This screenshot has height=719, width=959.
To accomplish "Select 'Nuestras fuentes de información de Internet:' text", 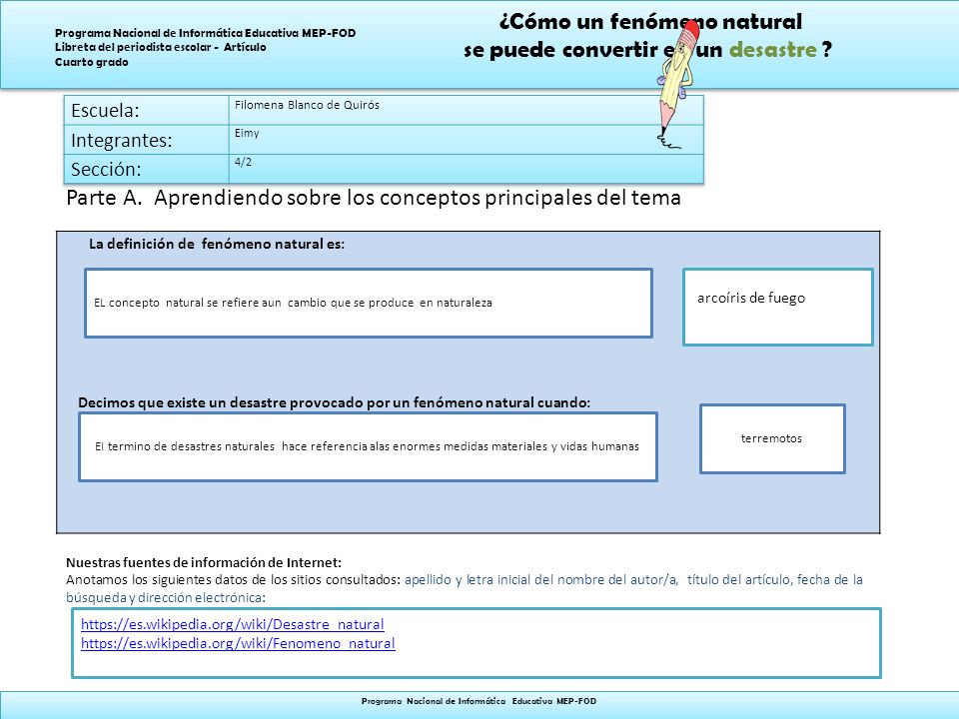I will pos(204,562).
